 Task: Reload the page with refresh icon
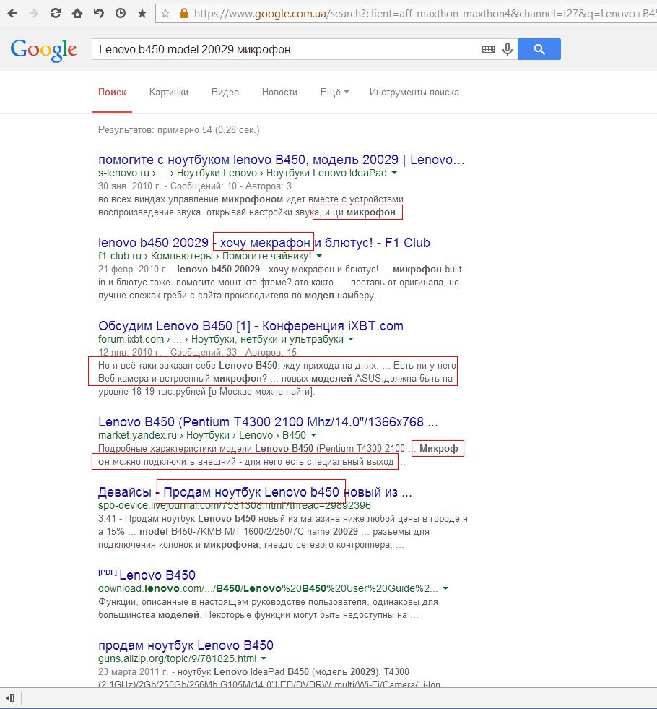click(x=55, y=13)
